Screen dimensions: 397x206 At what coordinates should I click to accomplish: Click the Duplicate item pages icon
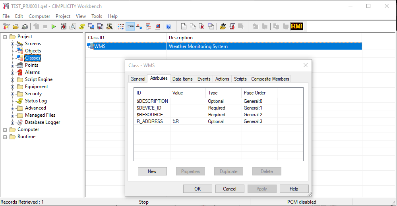[x=193, y=27]
